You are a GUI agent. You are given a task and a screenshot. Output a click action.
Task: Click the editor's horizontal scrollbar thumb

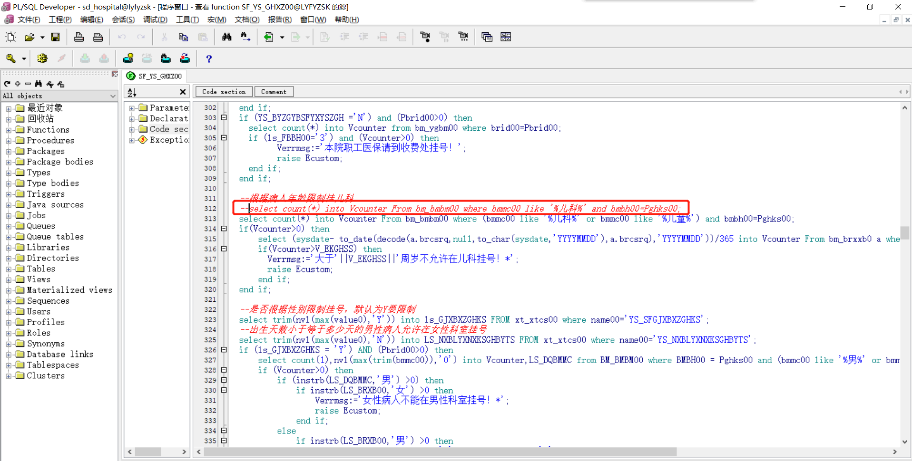pyautogui.click(x=440, y=451)
